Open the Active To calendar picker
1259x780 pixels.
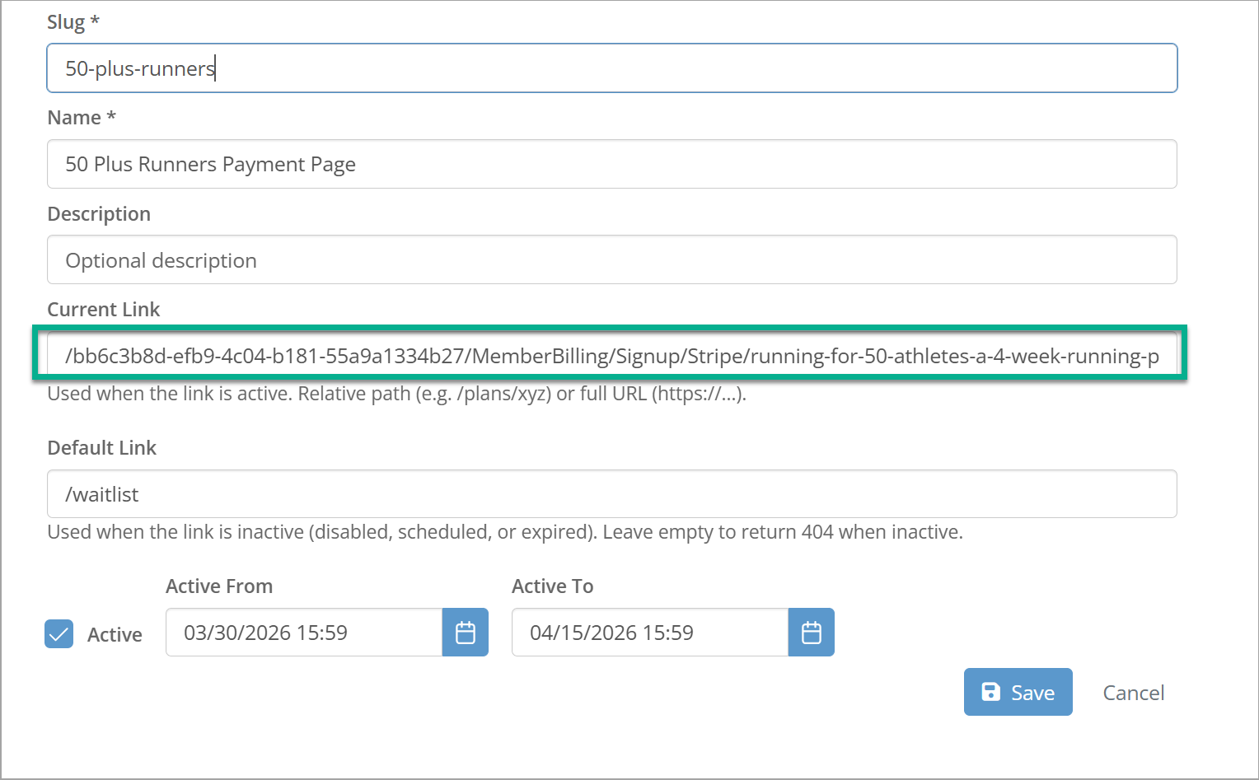[x=812, y=633]
